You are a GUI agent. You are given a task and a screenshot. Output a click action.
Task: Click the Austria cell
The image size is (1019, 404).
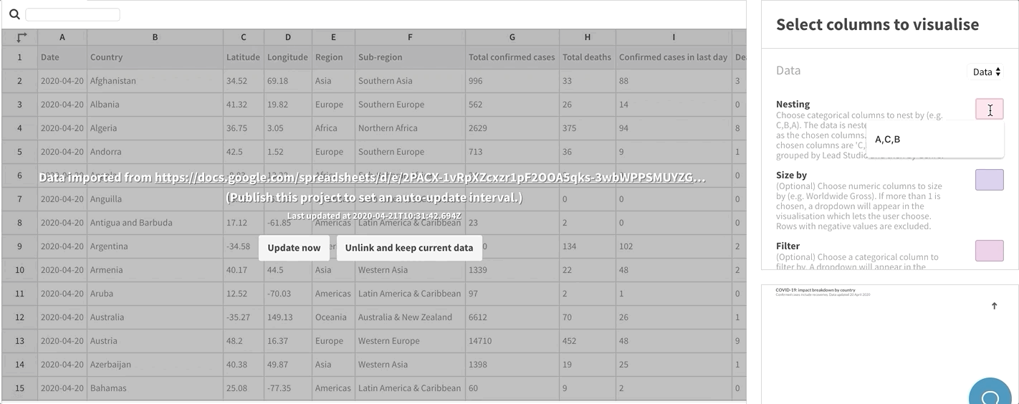(x=156, y=341)
